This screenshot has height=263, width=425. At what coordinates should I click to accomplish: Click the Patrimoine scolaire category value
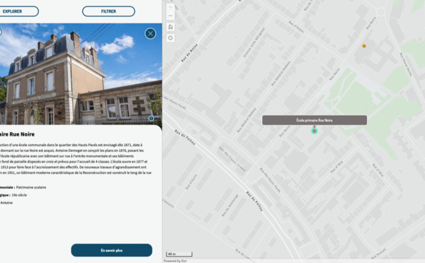click(x=31, y=187)
